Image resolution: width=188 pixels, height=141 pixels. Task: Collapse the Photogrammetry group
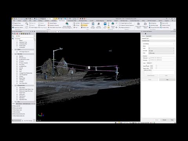tap(13, 85)
